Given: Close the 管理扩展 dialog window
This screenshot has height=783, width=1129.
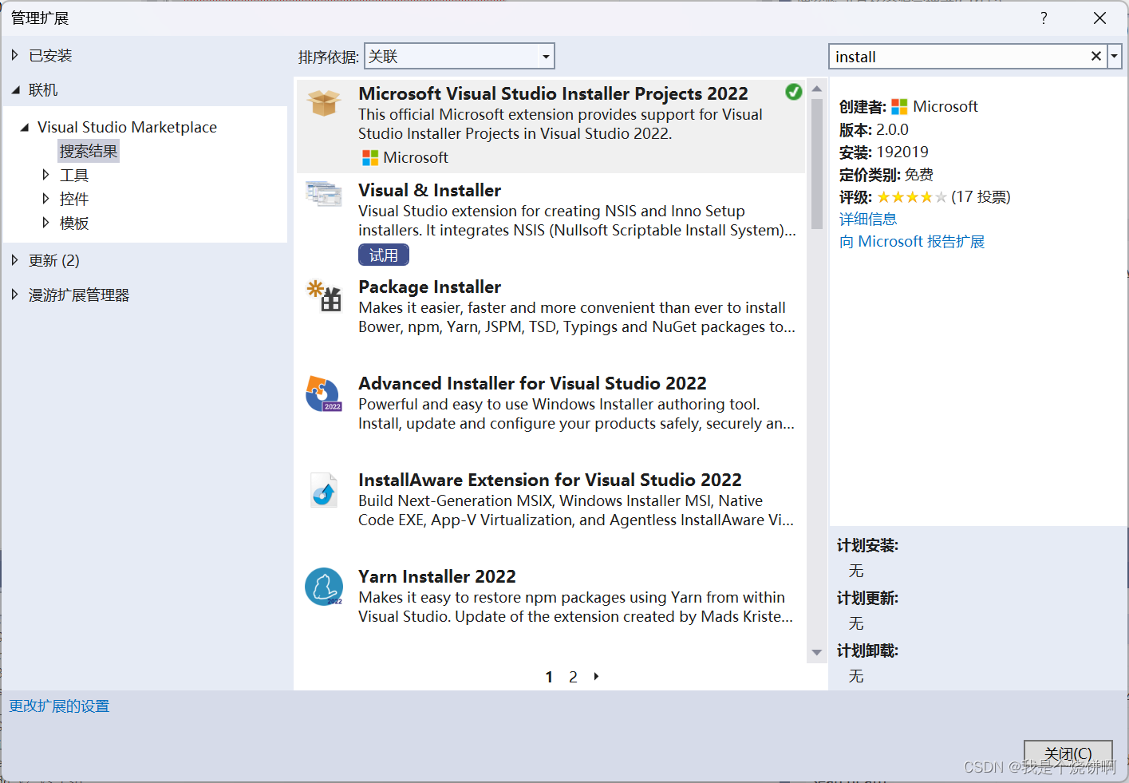Looking at the screenshot, I should coord(1099,18).
